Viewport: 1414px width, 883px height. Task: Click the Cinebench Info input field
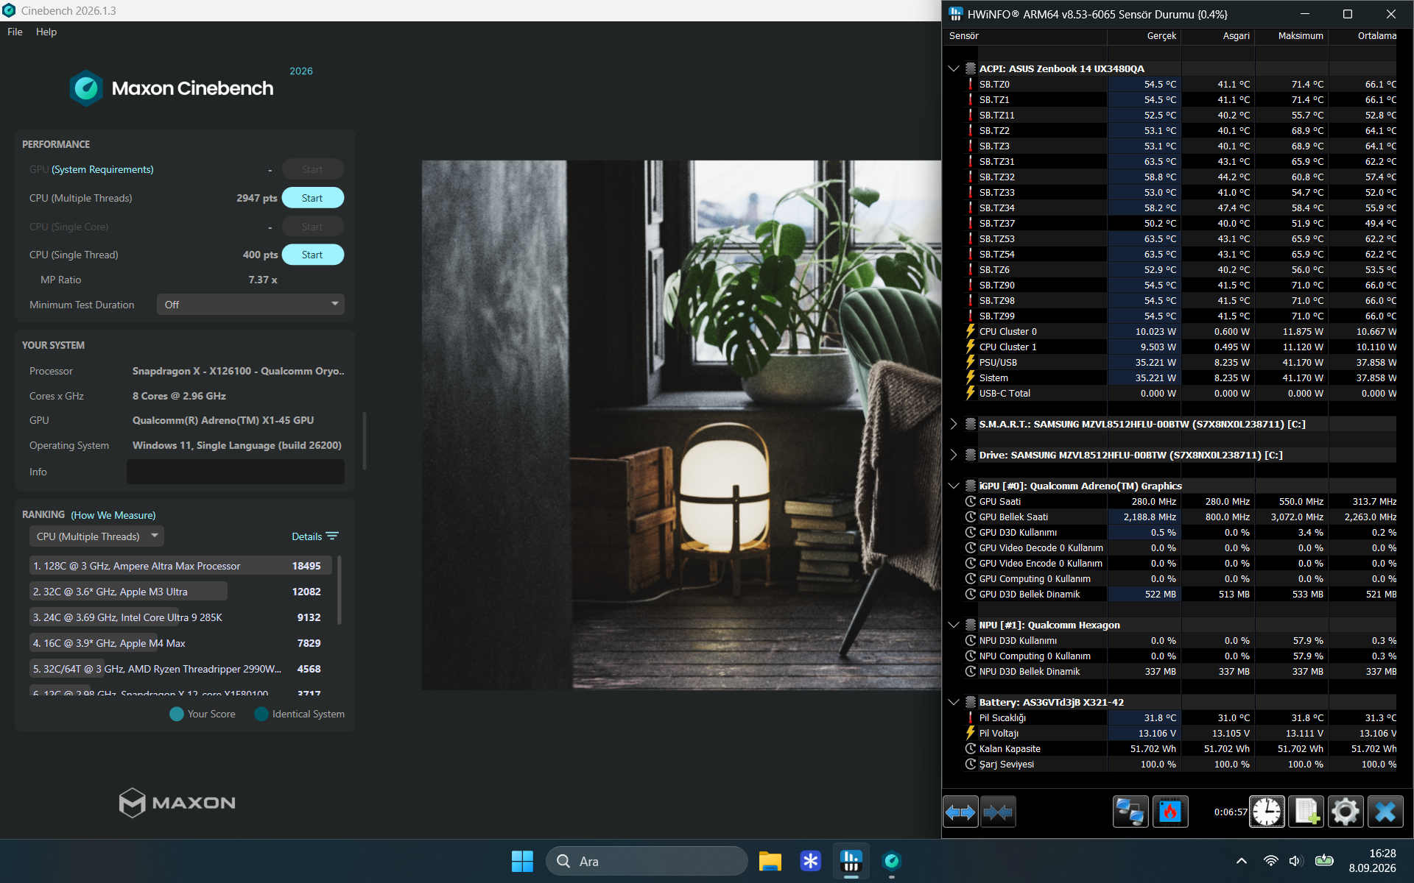[x=236, y=472]
